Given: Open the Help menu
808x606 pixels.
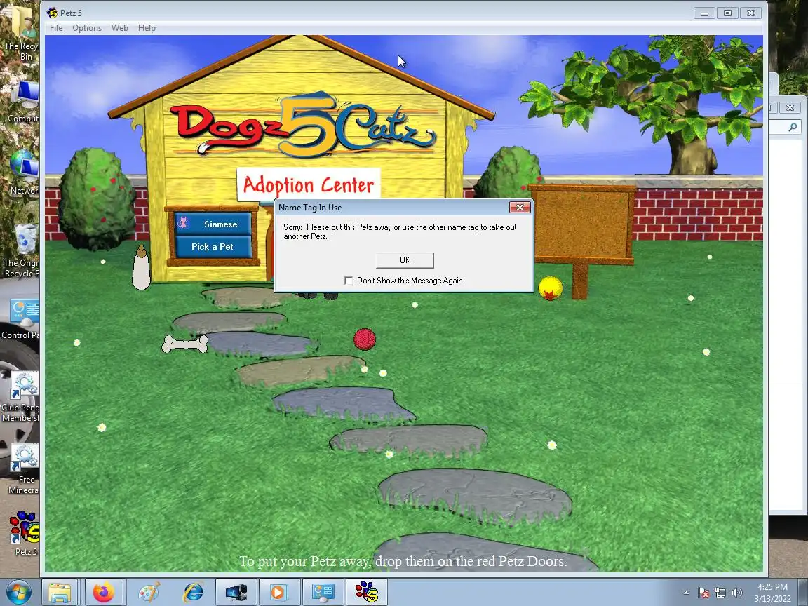Looking at the screenshot, I should 147,28.
